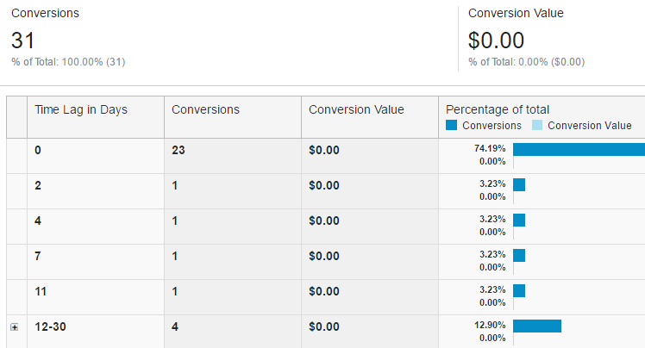Click the bar for 2 days lag
Image resolution: width=645 pixels, height=348 pixels.
(x=518, y=184)
